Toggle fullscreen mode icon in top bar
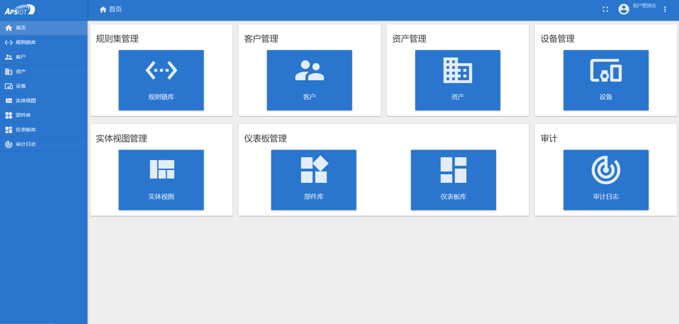The image size is (679, 324). click(x=605, y=9)
